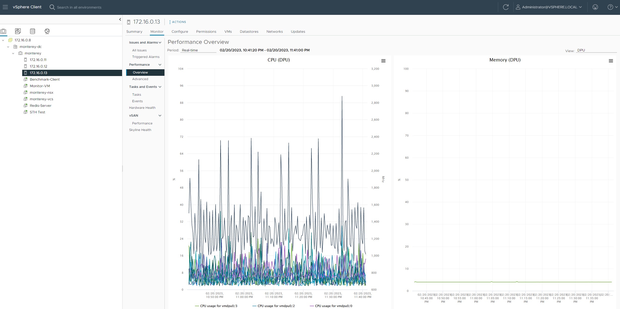Image resolution: width=620 pixels, height=309 pixels.
Task: Collapse the left navigation pane arrow
Action: point(120,19)
